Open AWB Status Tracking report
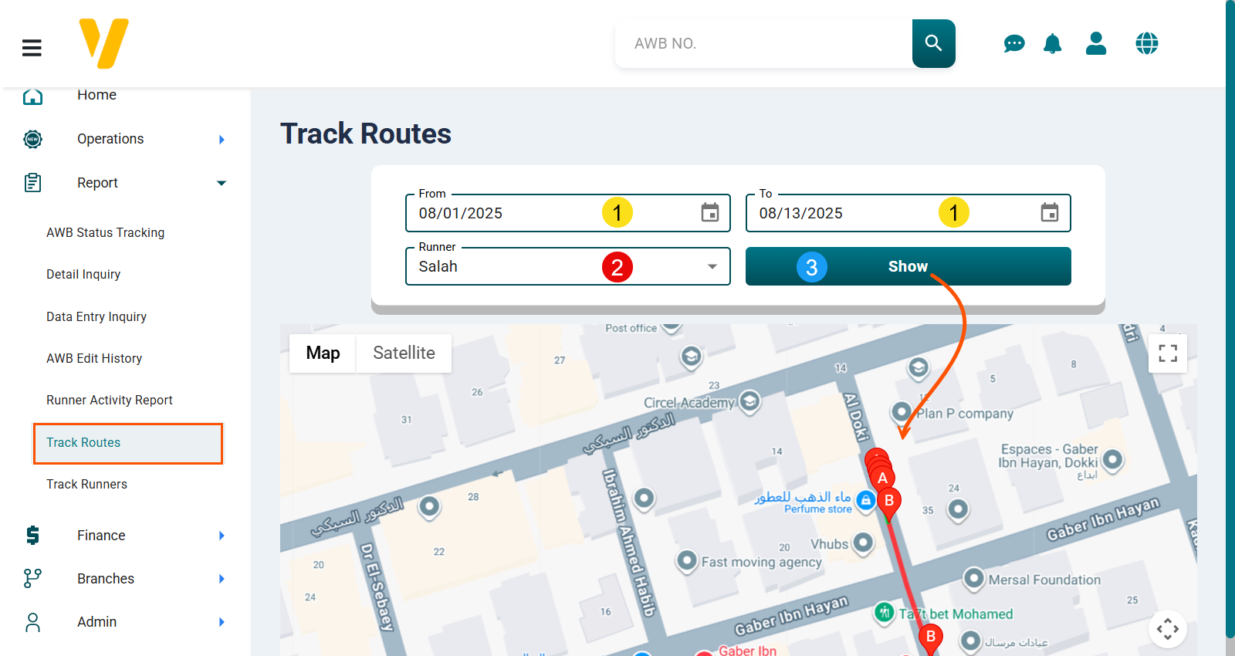 pos(105,232)
